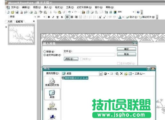Screen dimensions: 165x120
Task: Click the Color/Grayscale icon
Action: tap(115, 12)
